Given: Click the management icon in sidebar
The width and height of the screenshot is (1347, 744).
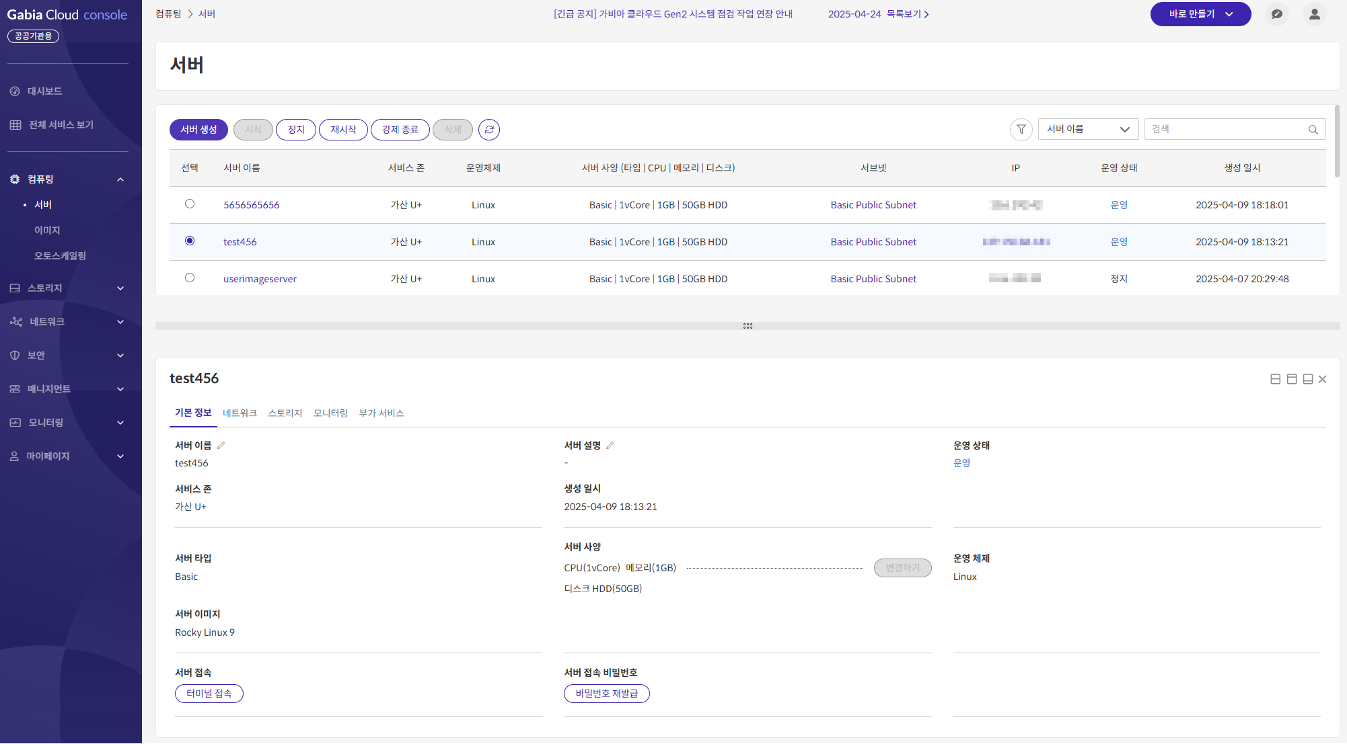Looking at the screenshot, I should pos(15,389).
